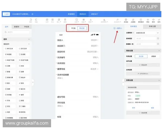Select the 金额 amount control
Viewport: 163px width, 130px height.
(23, 72)
